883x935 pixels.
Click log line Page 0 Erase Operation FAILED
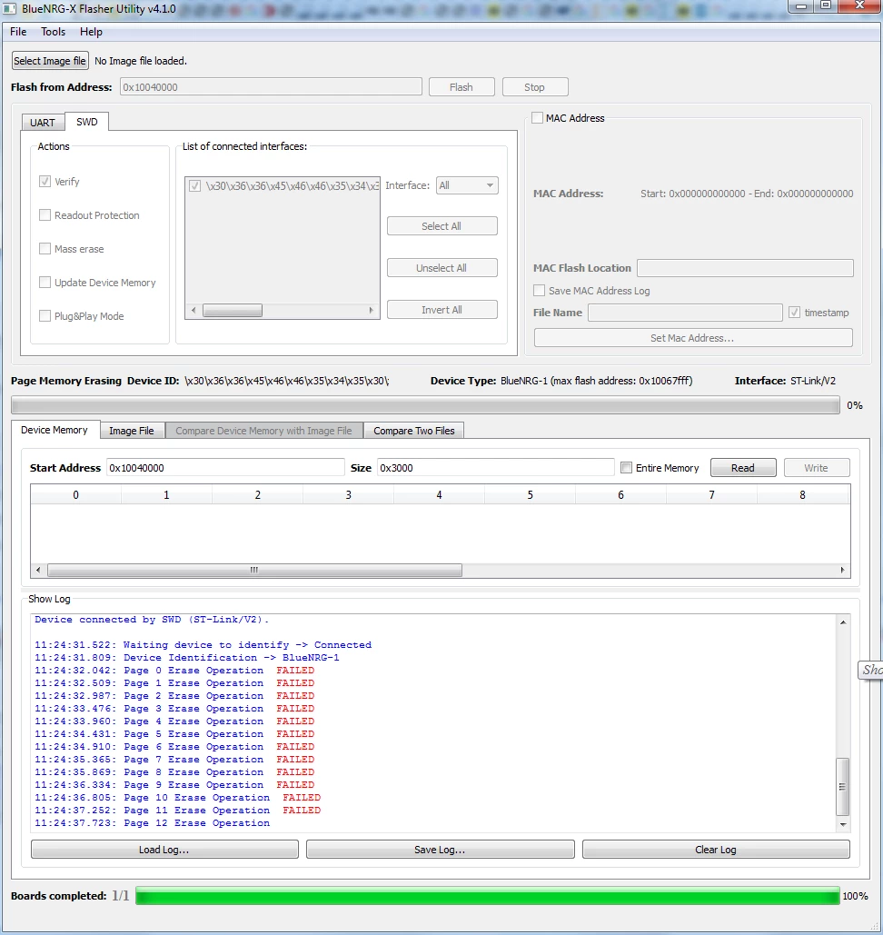pos(174,671)
